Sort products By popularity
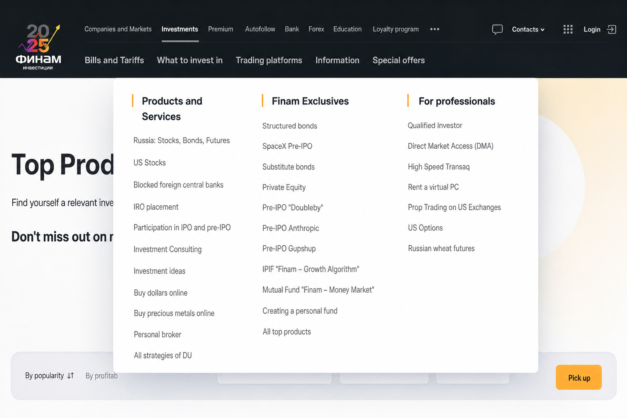Screen dimensions: 627x418 point(44,376)
